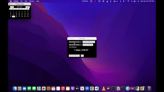Click the battery status icon in the menu bar
This screenshot has width=164, height=92.
tap(124, 1)
